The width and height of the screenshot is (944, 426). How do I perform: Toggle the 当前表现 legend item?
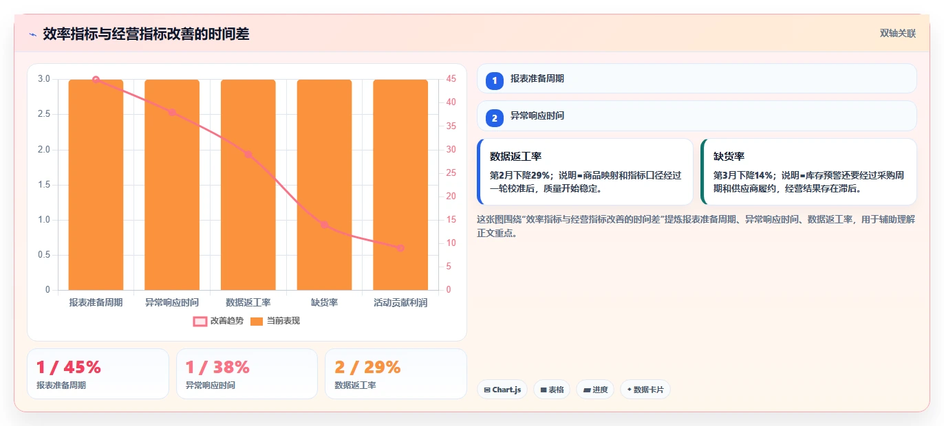(x=275, y=321)
